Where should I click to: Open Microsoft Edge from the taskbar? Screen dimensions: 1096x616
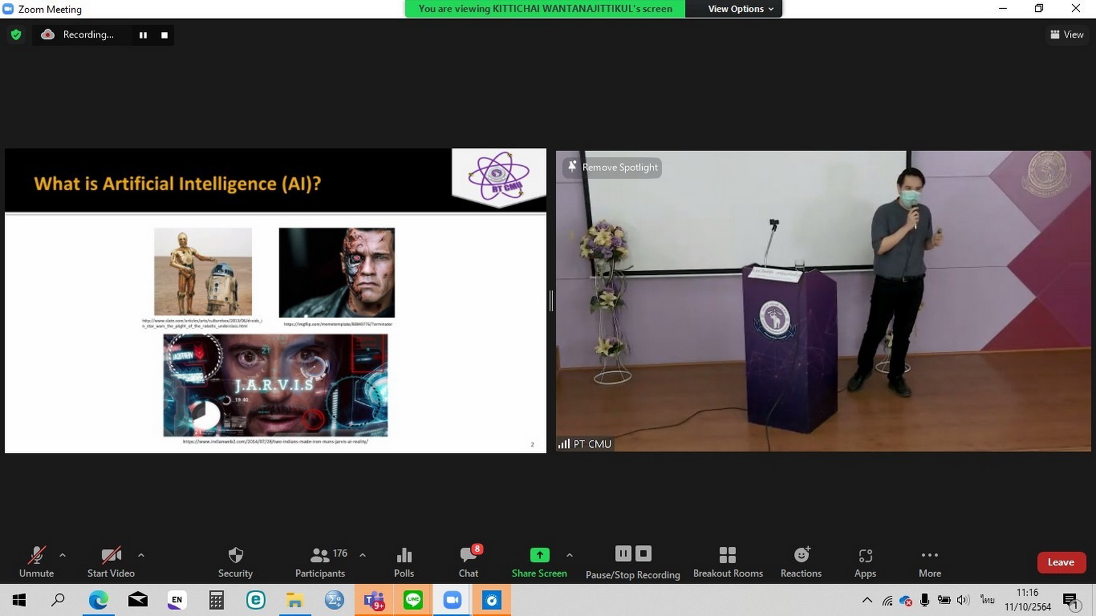click(98, 600)
